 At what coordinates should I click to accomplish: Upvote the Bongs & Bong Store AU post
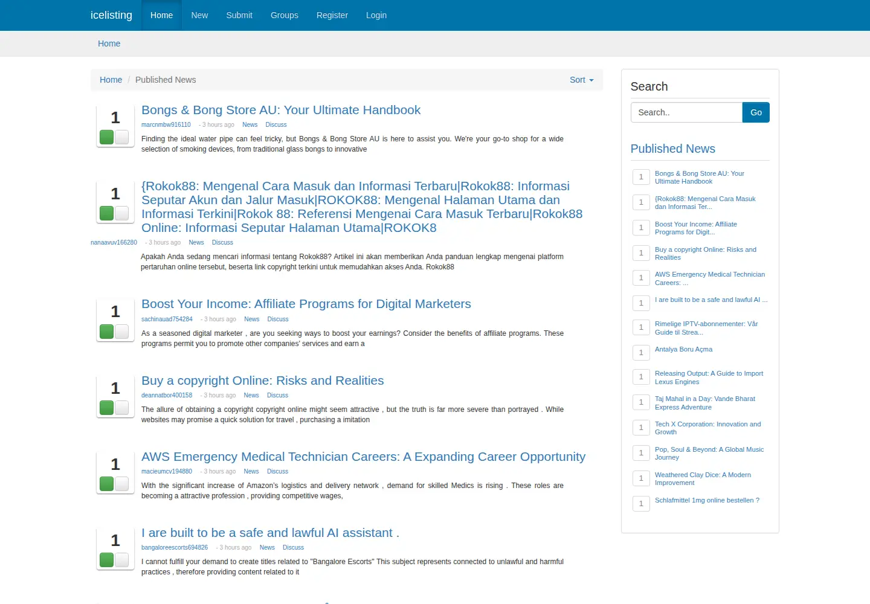coord(107,137)
